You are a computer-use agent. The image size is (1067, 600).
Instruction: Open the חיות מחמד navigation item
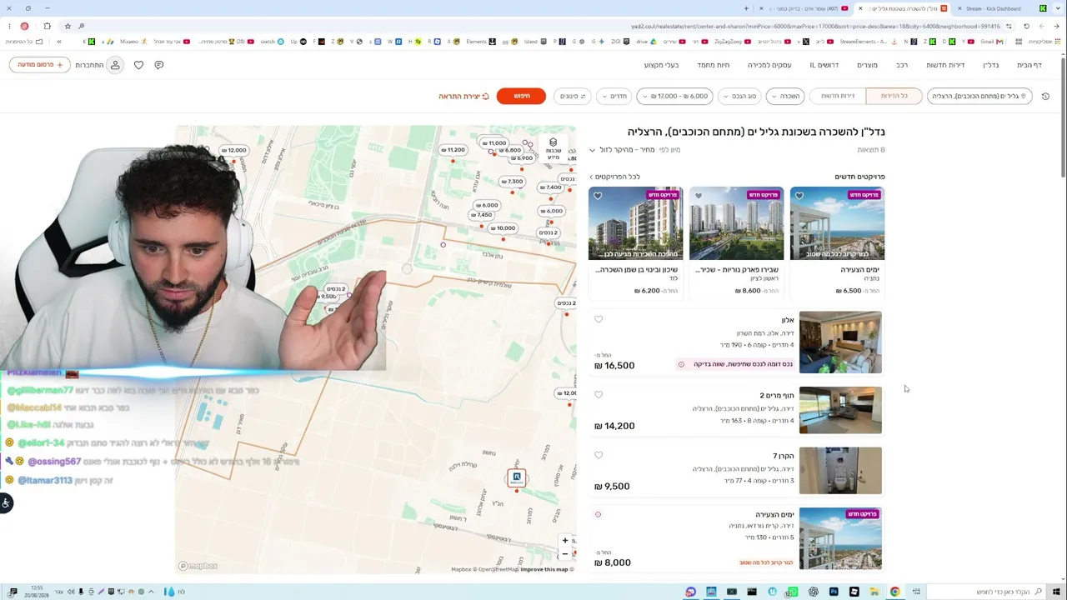point(714,65)
